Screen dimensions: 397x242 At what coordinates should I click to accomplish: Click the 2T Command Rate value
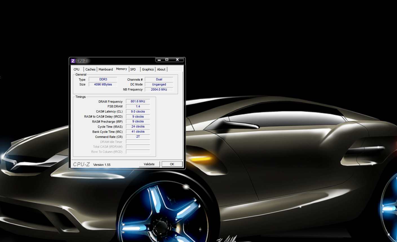click(x=138, y=137)
